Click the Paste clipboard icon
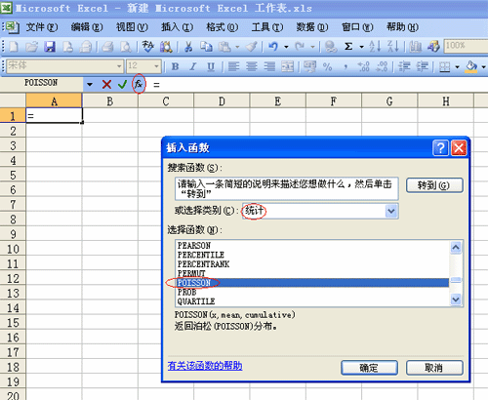Viewport: 488px width, 400px height. click(x=224, y=47)
